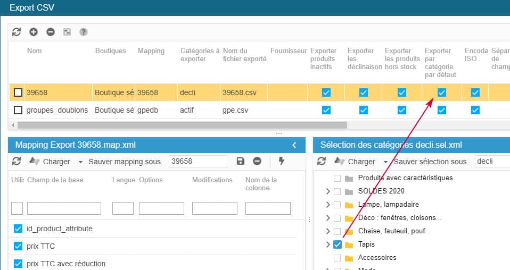Click the Mapping column header
This screenshot has width=510, height=270.
coord(151,51)
